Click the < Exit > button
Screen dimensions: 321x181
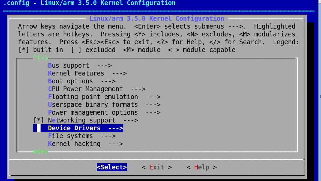tap(157, 167)
